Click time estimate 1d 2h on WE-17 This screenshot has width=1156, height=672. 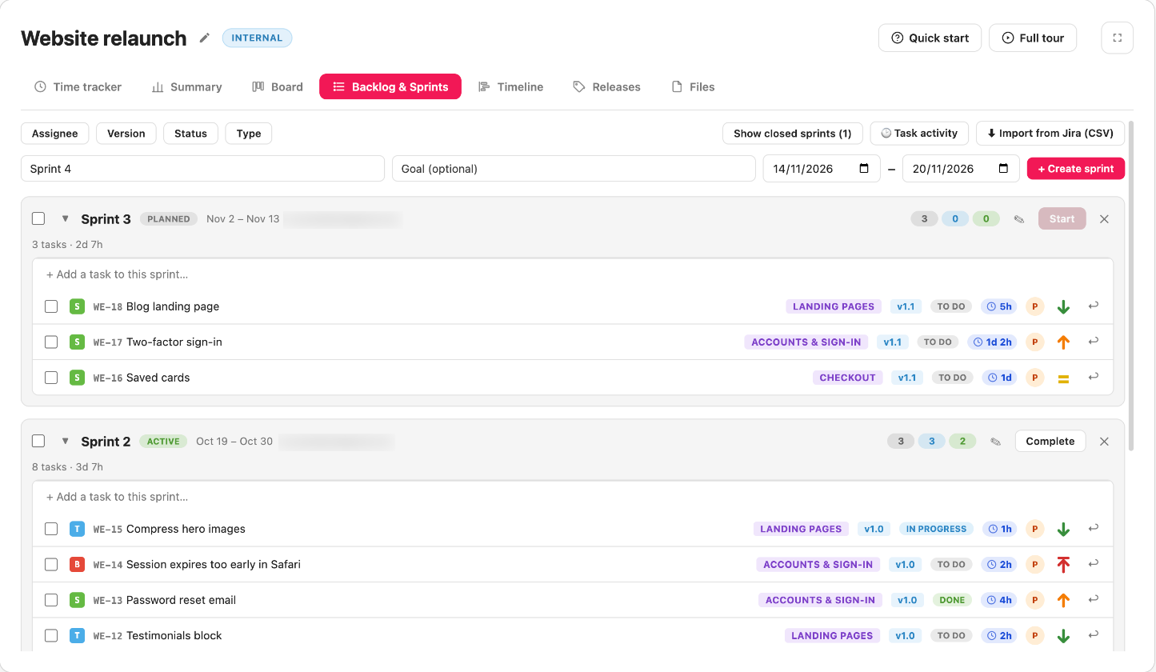coord(992,342)
